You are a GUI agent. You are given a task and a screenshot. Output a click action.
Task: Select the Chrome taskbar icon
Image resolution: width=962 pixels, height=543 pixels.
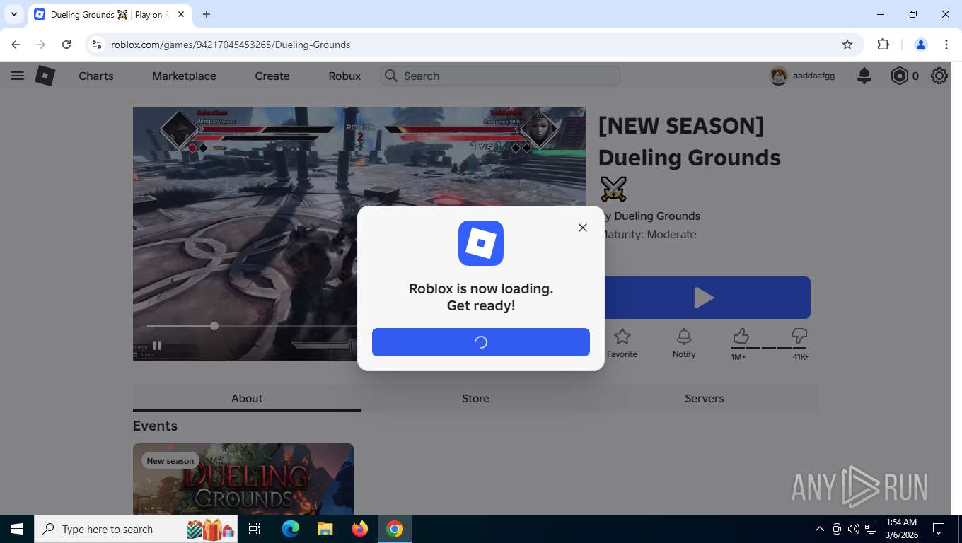(x=395, y=529)
